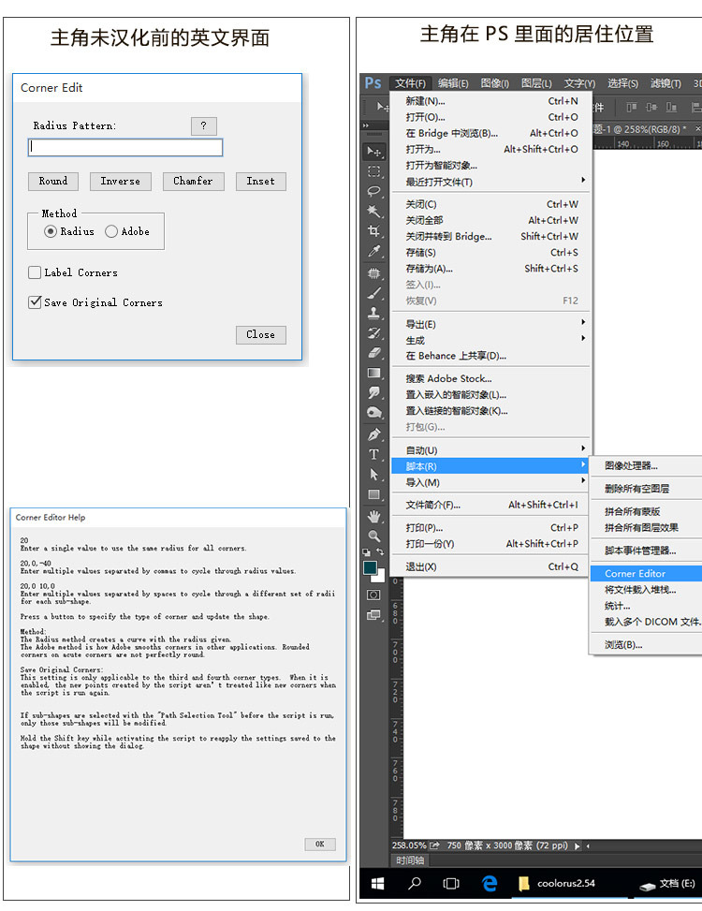702x911 pixels.
Task: Select the Crop tool
Action: coord(374,230)
